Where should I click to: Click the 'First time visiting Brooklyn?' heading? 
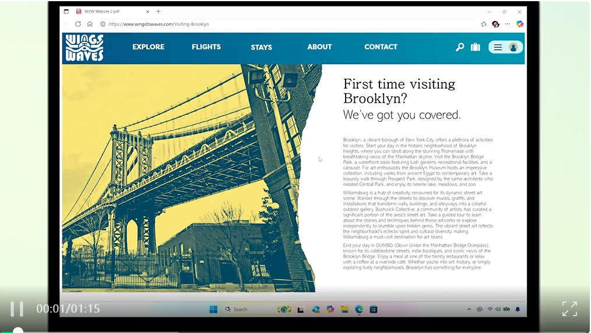click(399, 91)
